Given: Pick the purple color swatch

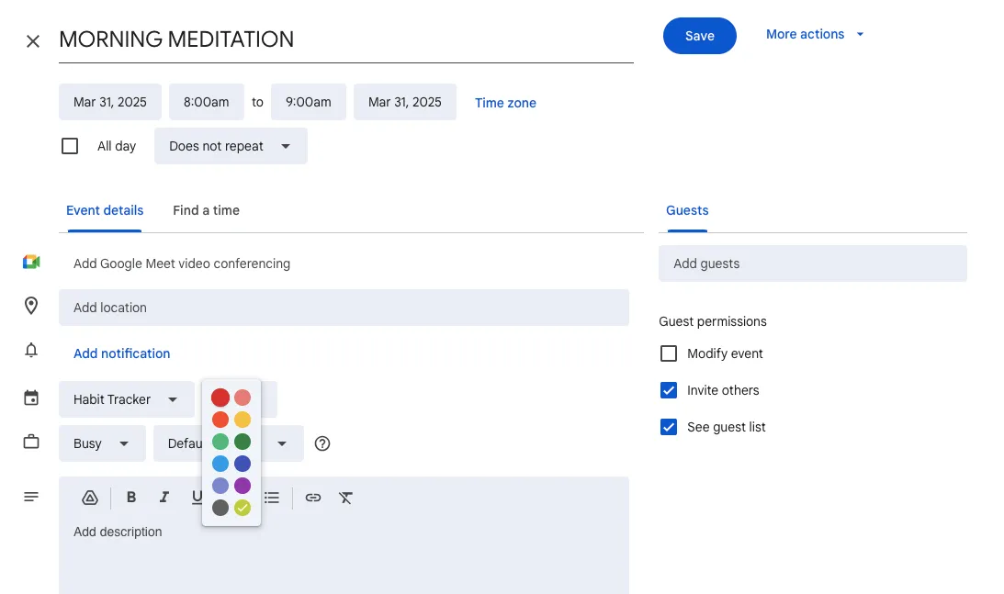Looking at the screenshot, I should [242, 486].
